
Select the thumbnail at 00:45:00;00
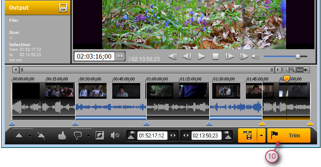click(x=126, y=91)
